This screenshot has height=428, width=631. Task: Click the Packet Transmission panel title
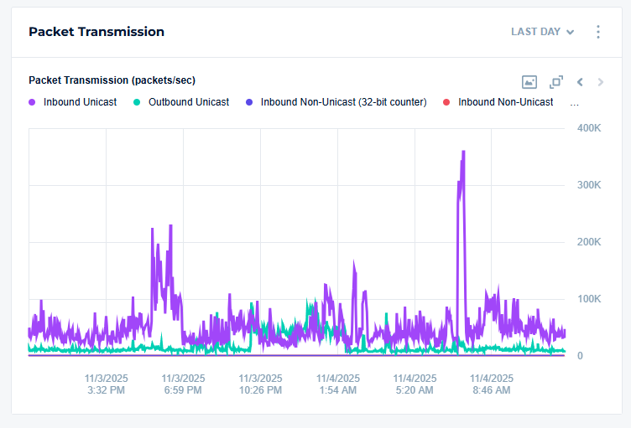[96, 32]
